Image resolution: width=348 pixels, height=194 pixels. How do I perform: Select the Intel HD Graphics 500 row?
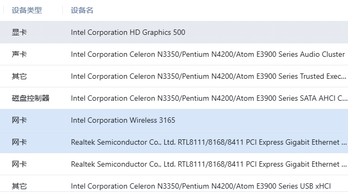pyautogui.click(x=174, y=32)
